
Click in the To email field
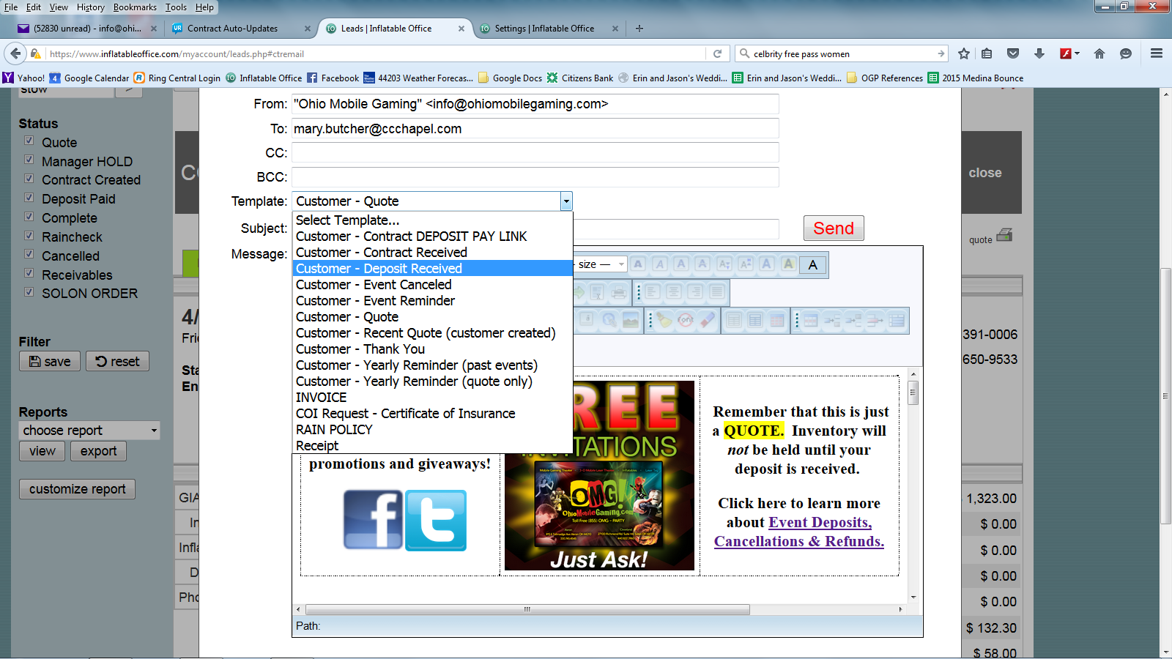(x=535, y=129)
